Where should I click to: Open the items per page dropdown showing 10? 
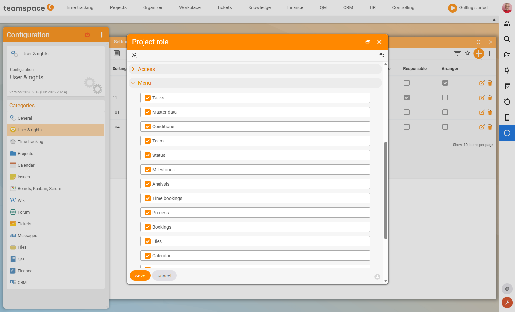466,145
